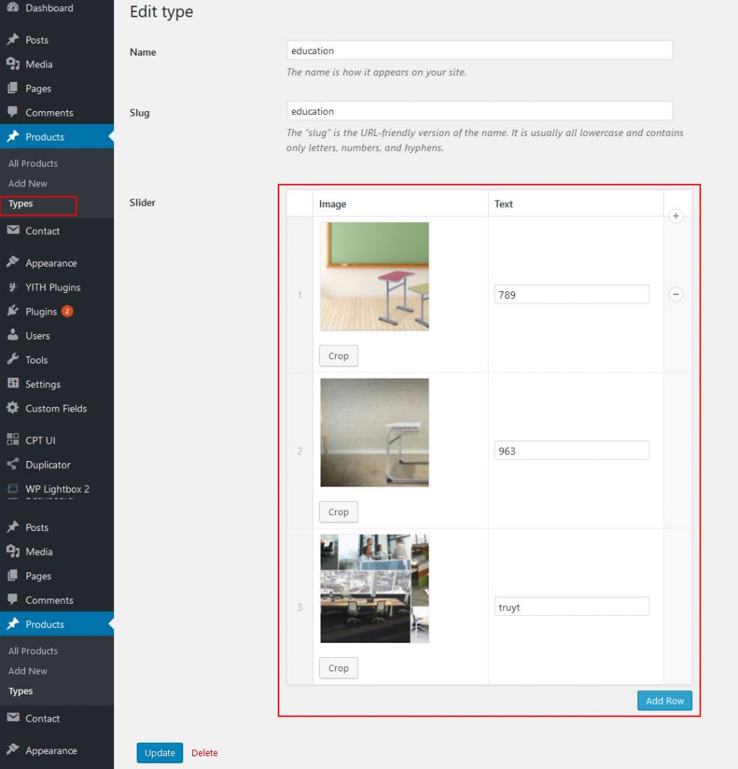Click the orange Plugins update badge showing 2

click(67, 311)
